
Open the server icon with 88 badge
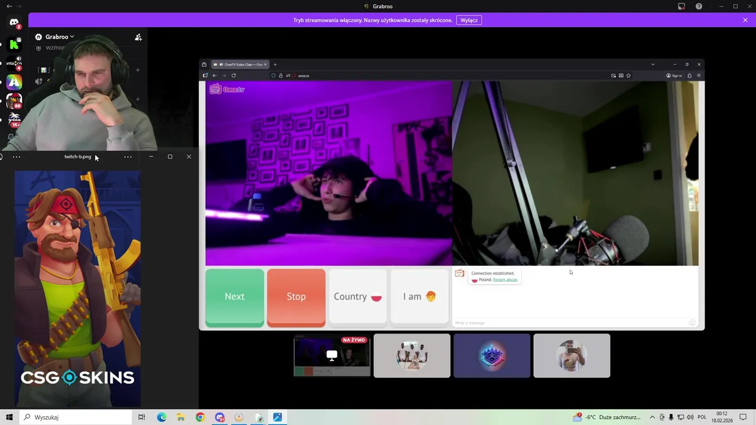[14, 101]
